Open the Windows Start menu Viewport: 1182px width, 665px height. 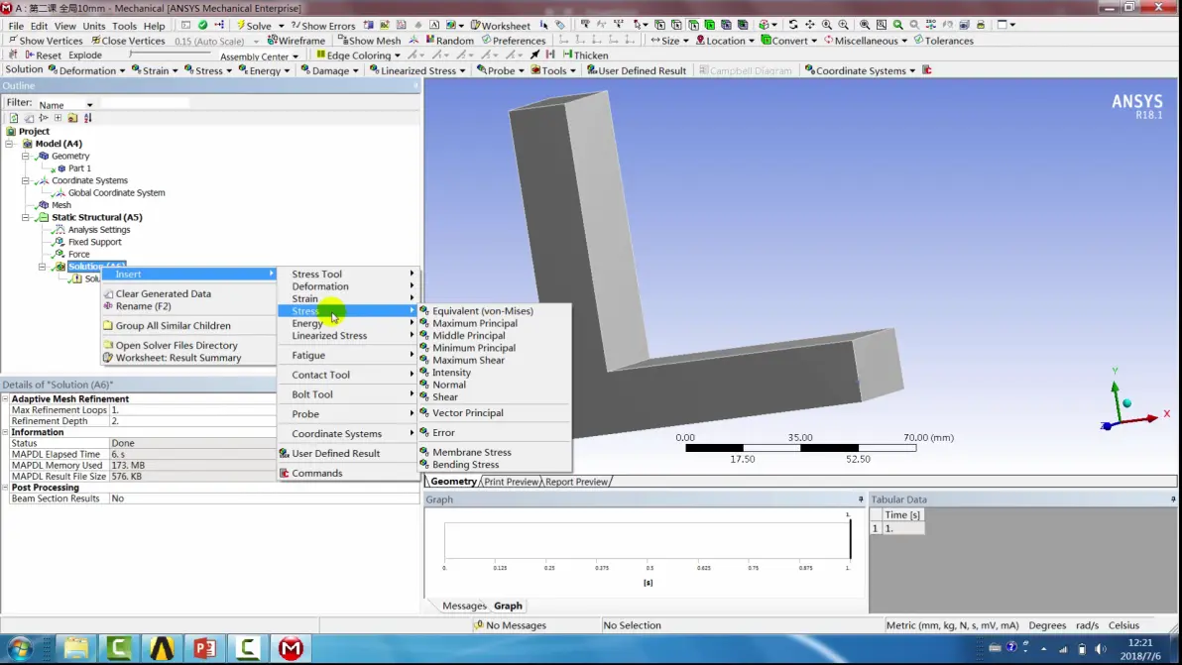pyautogui.click(x=21, y=648)
